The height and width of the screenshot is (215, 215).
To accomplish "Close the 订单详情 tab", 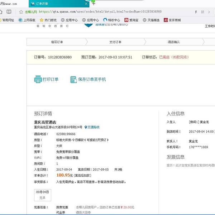I will 86,4.
